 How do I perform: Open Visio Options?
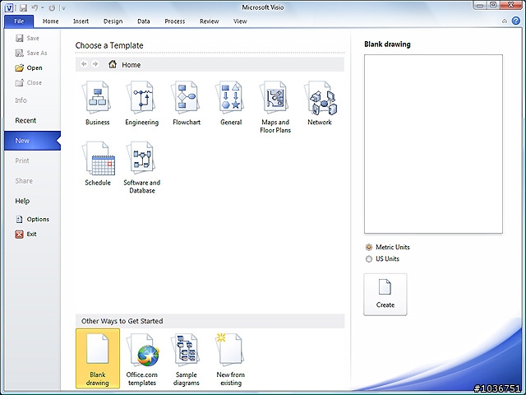tap(33, 219)
